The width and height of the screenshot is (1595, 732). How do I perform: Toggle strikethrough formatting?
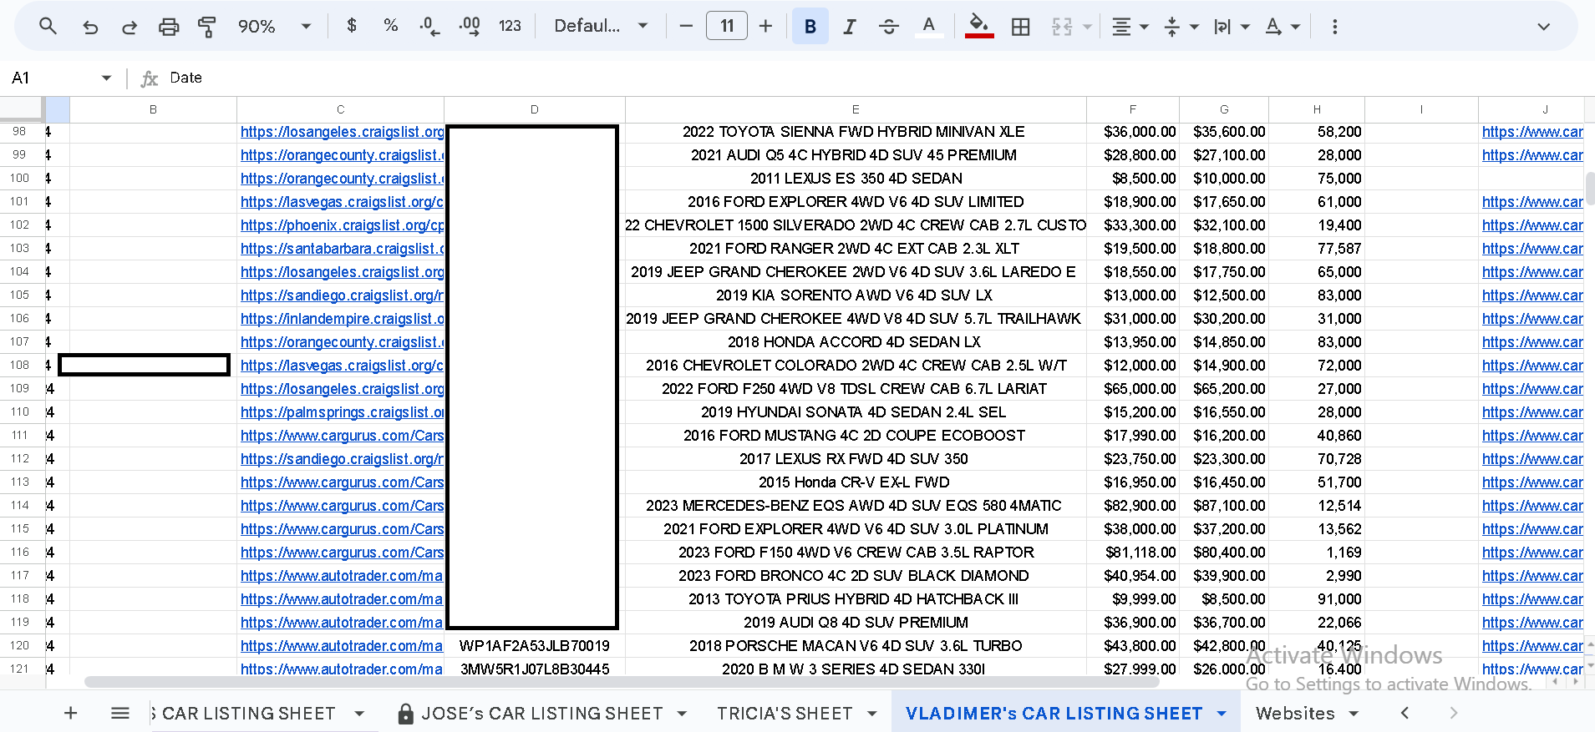coord(889,26)
